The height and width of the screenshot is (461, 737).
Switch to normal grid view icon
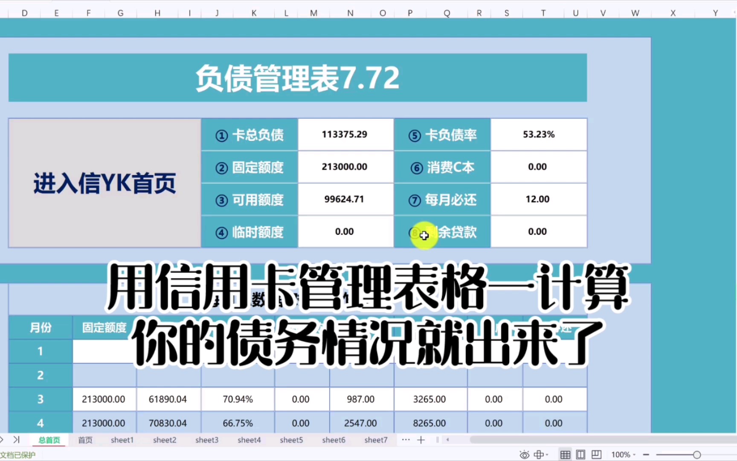coord(565,455)
